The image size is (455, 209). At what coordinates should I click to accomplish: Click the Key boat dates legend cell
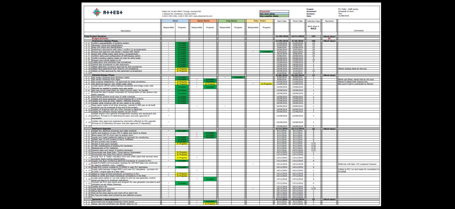[x=274, y=14]
